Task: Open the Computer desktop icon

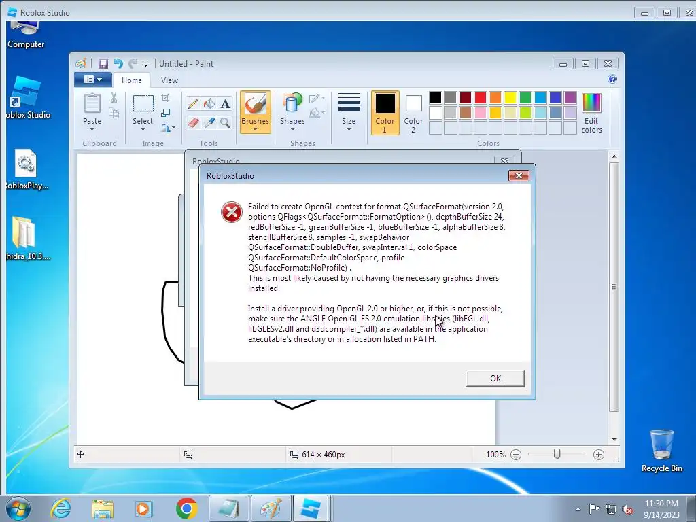Action: tap(26, 35)
